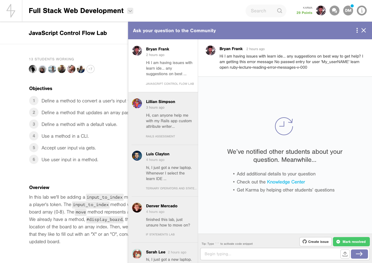Expand the +7 more students badge

coord(90,69)
